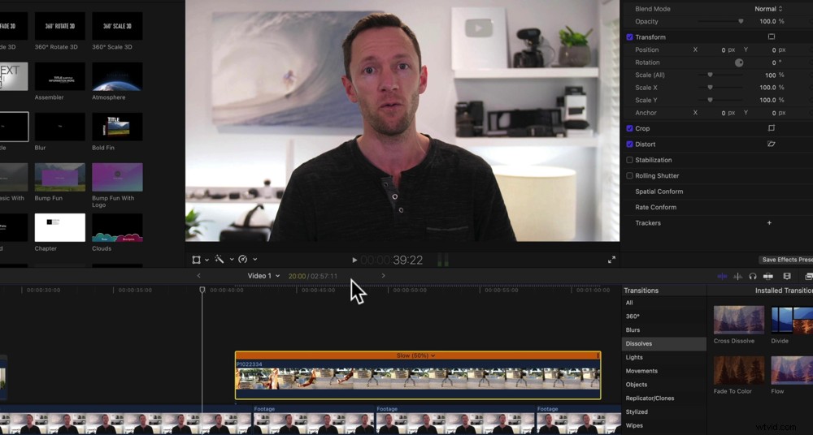Select All transitions category

point(663,303)
